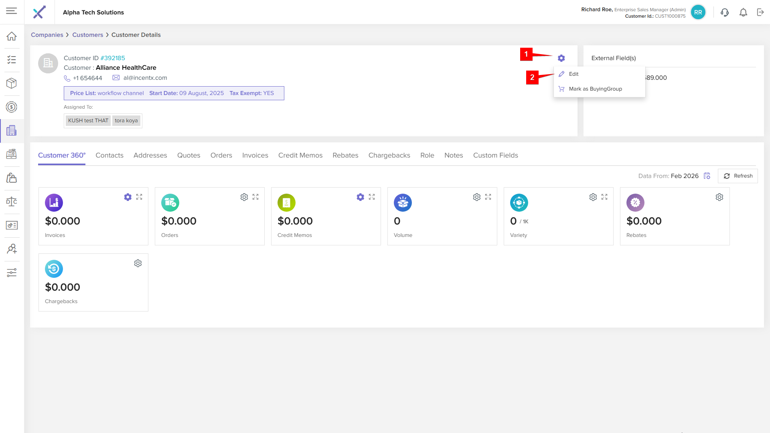Expand the Invoices card fullscreen
Screen dimensions: 770x433
[x=139, y=197]
